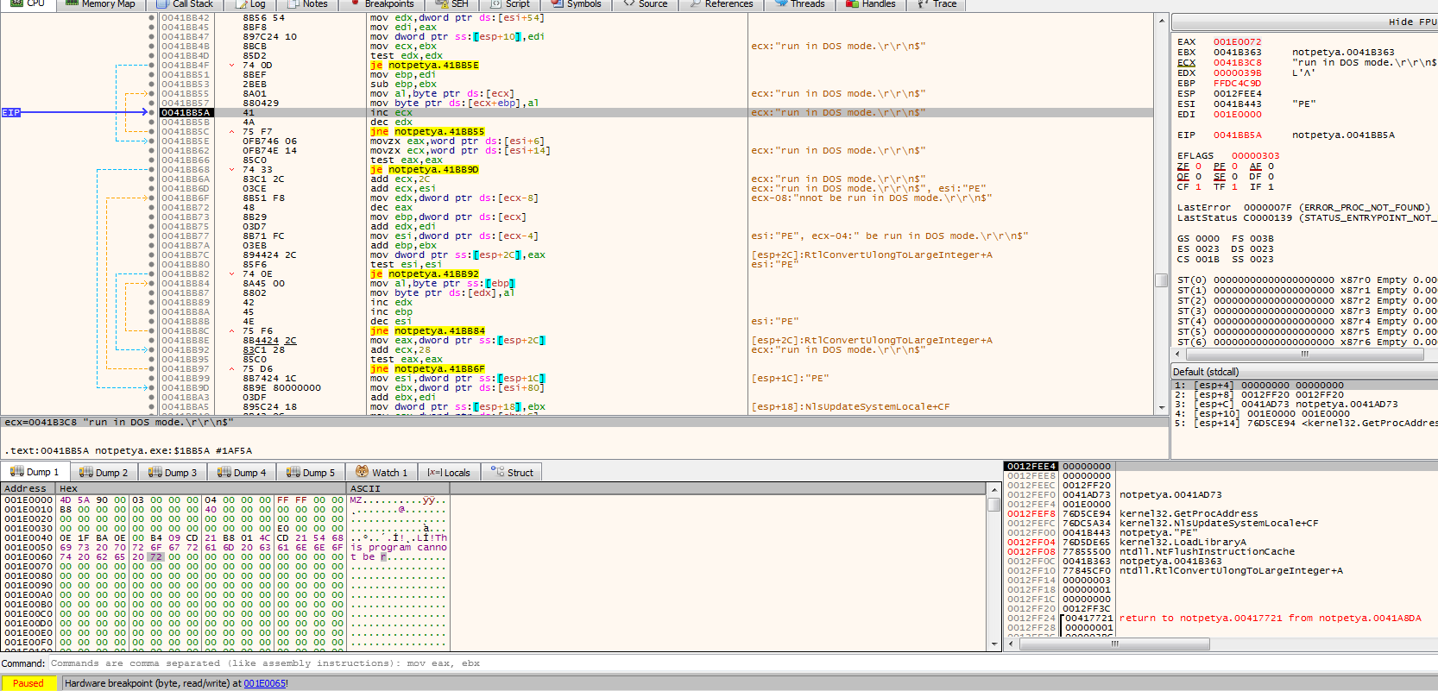Click disassembly scrollbar up arrow

pos(1161,20)
